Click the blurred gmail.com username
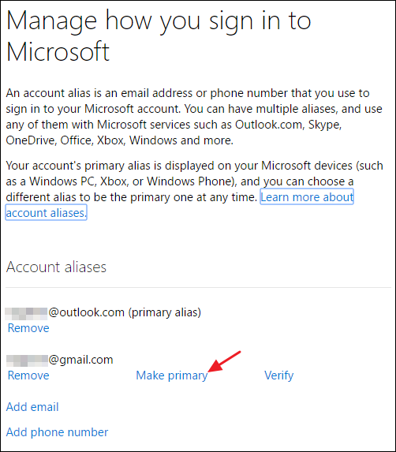Screen dimensions: 396x452 (27, 360)
